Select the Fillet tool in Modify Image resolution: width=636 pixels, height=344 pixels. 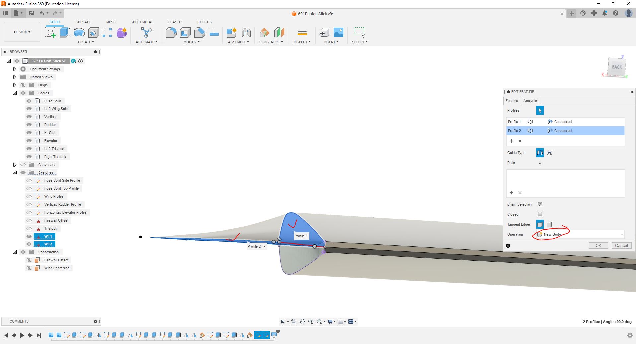click(171, 33)
